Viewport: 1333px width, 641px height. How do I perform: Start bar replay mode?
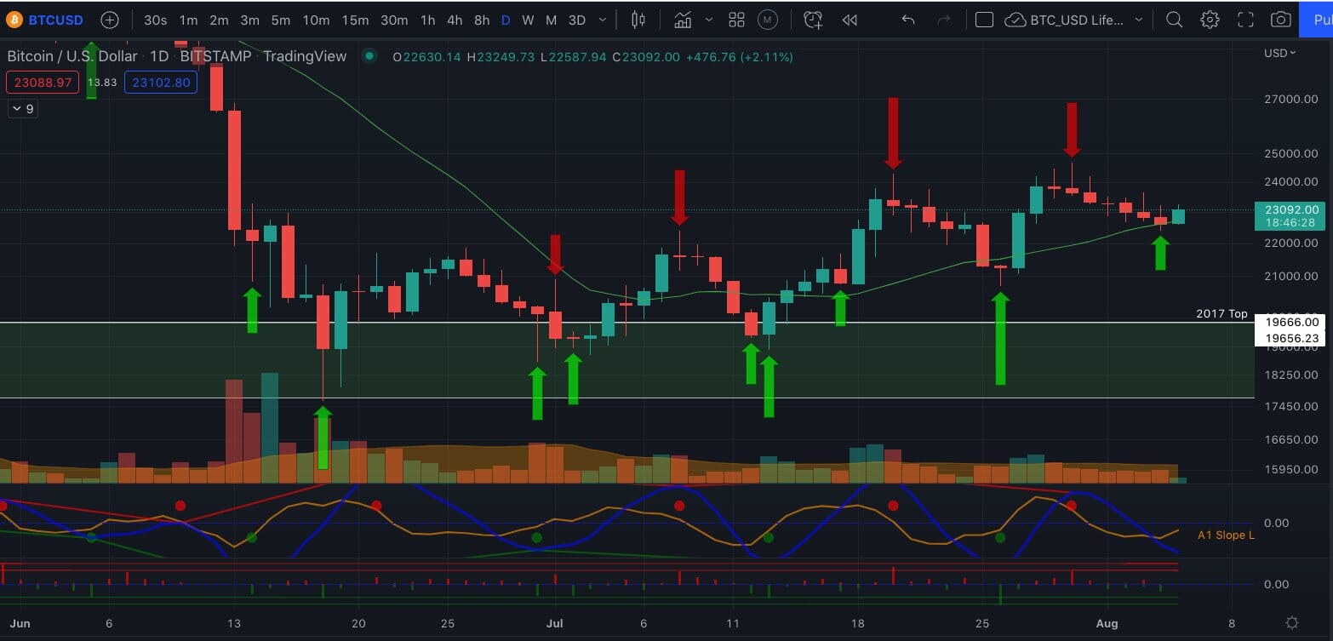click(x=849, y=20)
